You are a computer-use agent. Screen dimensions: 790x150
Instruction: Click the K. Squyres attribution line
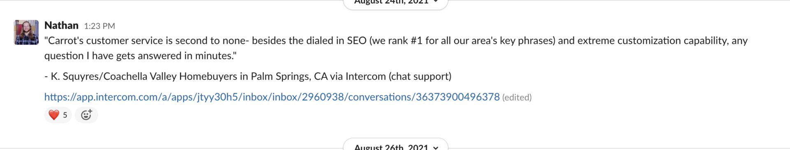click(248, 76)
